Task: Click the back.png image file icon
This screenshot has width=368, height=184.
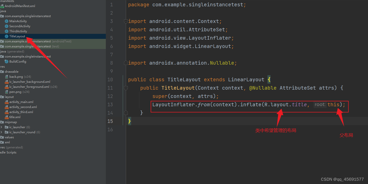Action: tap(7, 77)
